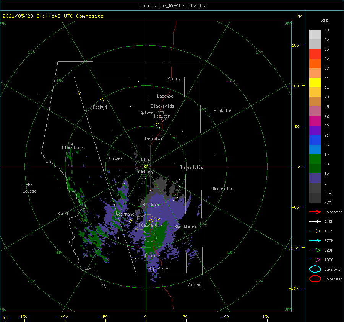
Task: Click the Drumheller label
Action: (x=224, y=189)
